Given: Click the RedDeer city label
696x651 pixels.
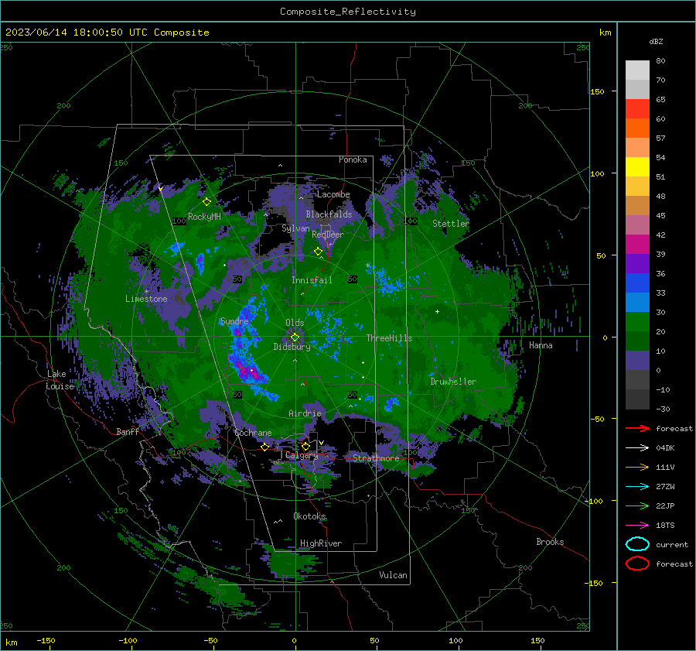Looking at the screenshot, I should (328, 235).
